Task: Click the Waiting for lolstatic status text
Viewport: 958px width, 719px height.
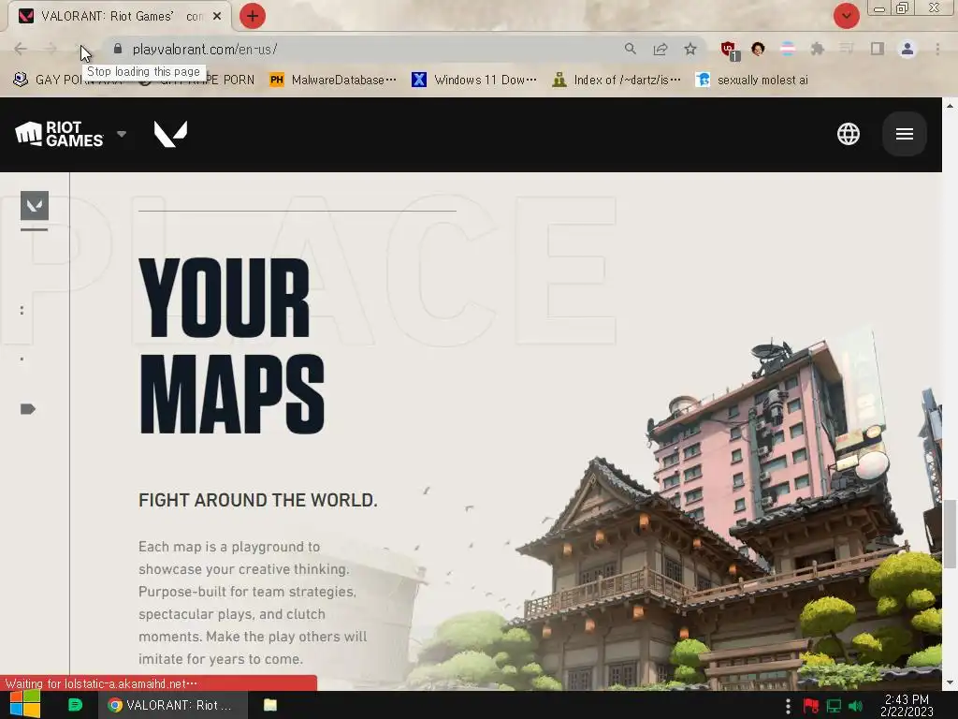Action: pos(101,683)
